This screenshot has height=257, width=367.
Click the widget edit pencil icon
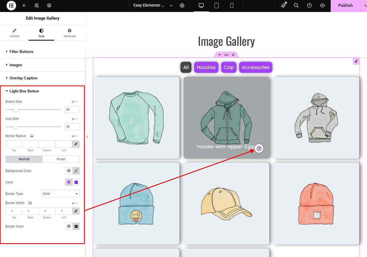point(356,61)
